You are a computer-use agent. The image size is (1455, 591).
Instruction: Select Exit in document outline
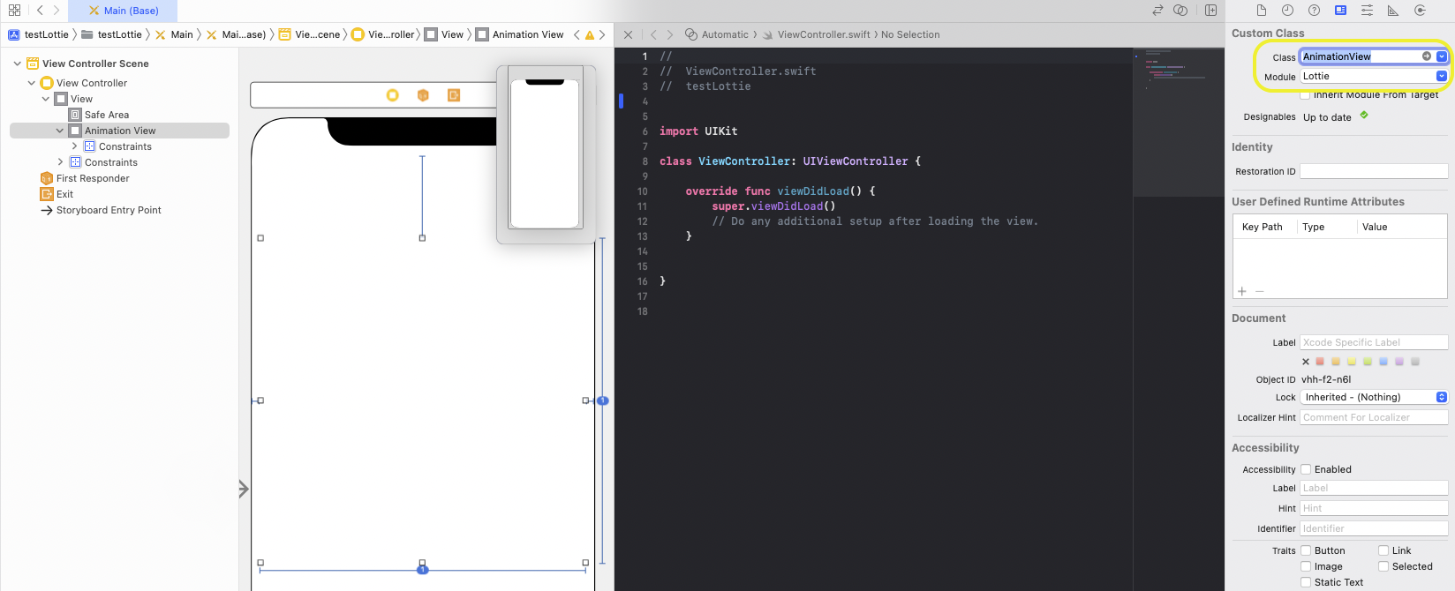[x=57, y=194]
